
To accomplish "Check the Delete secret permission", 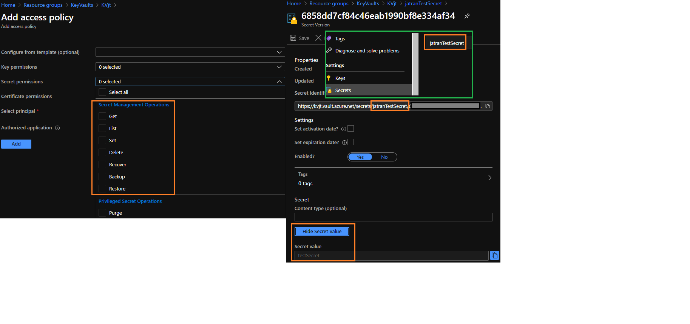I will [x=102, y=152].
